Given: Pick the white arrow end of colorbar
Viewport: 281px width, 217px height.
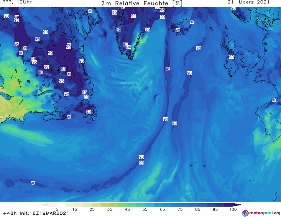Looking at the screenshot, I should tap(44, 205).
